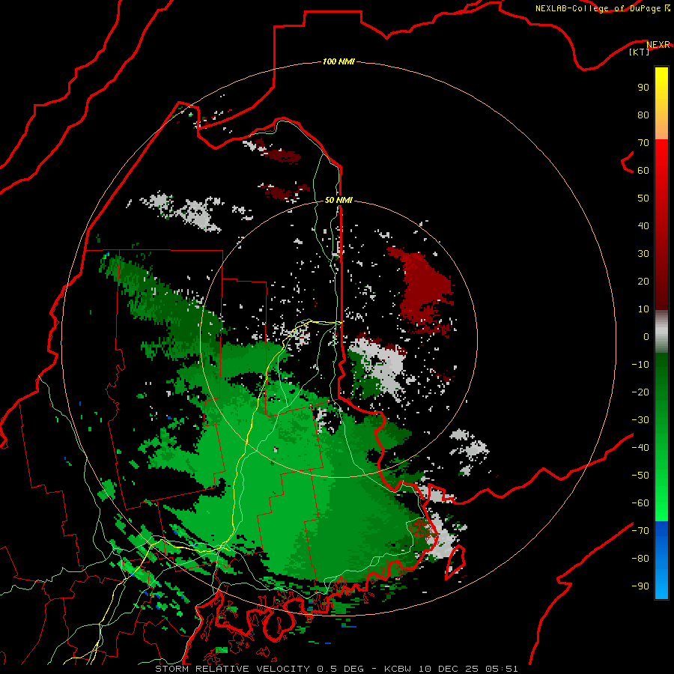Click the 10 DEC 25 05:51 timestamp
The height and width of the screenshot is (674, 674).
pos(468,669)
